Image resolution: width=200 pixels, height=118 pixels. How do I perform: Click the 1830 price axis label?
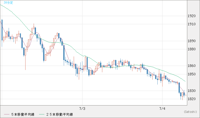coord(192,91)
